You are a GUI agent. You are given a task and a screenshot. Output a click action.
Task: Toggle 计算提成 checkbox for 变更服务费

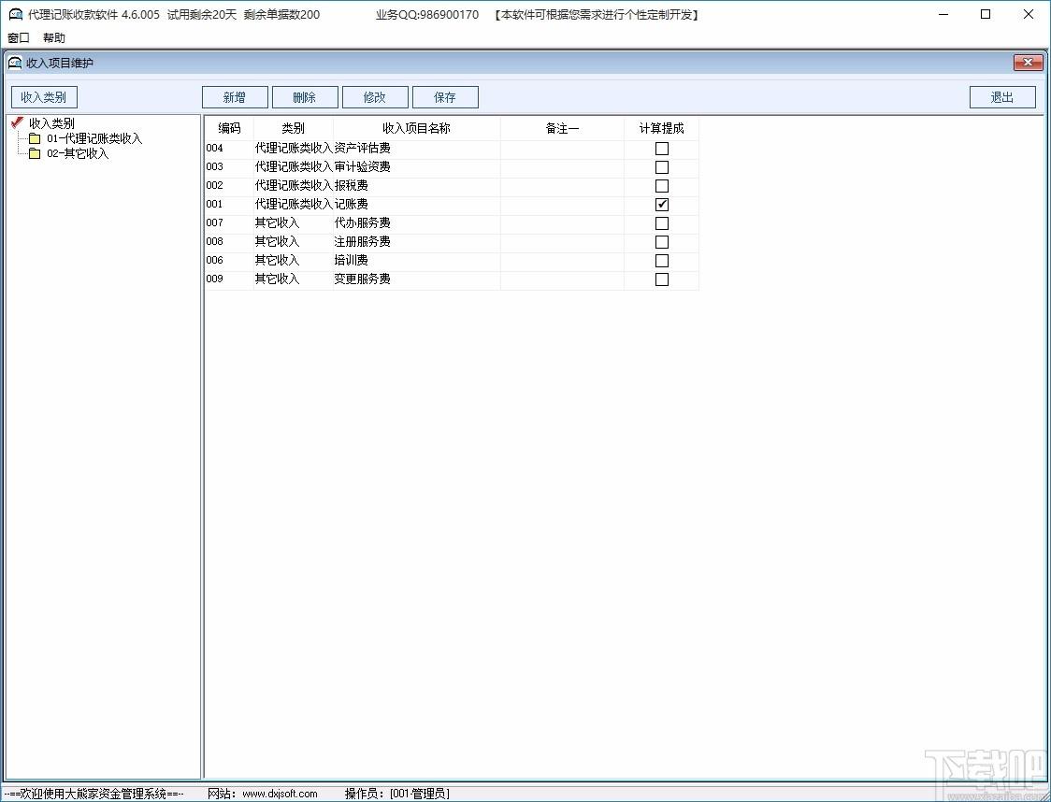pyautogui.click(x=662, y=279)
